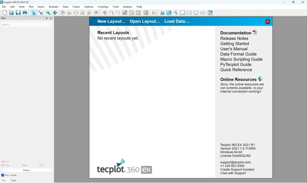Click the Open Layout folder toolbar icon

coord(11,13)
